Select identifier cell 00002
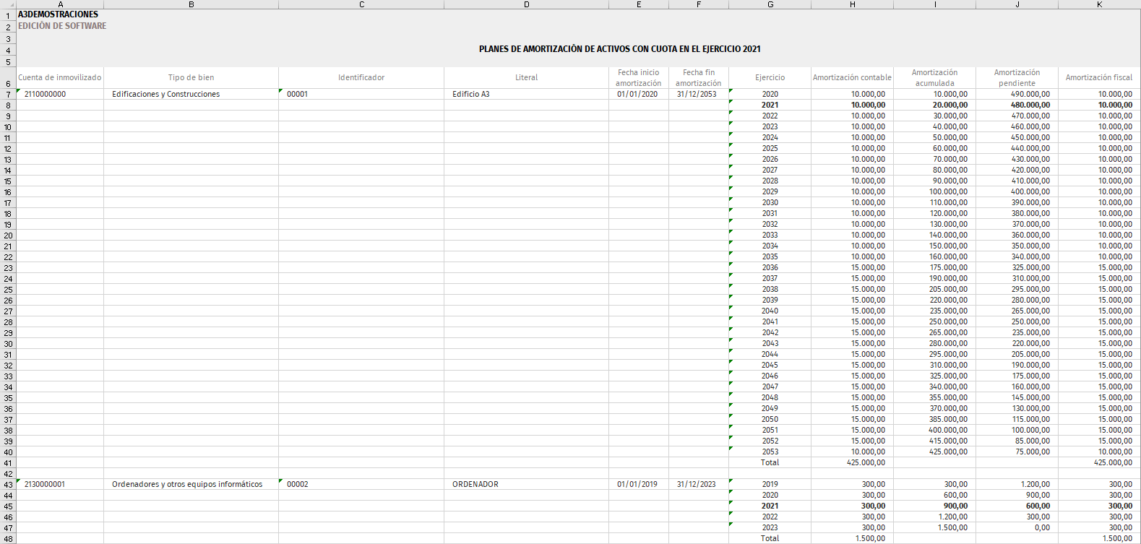The height and width of the screenshot is (544, 1141). click(361, 484)
